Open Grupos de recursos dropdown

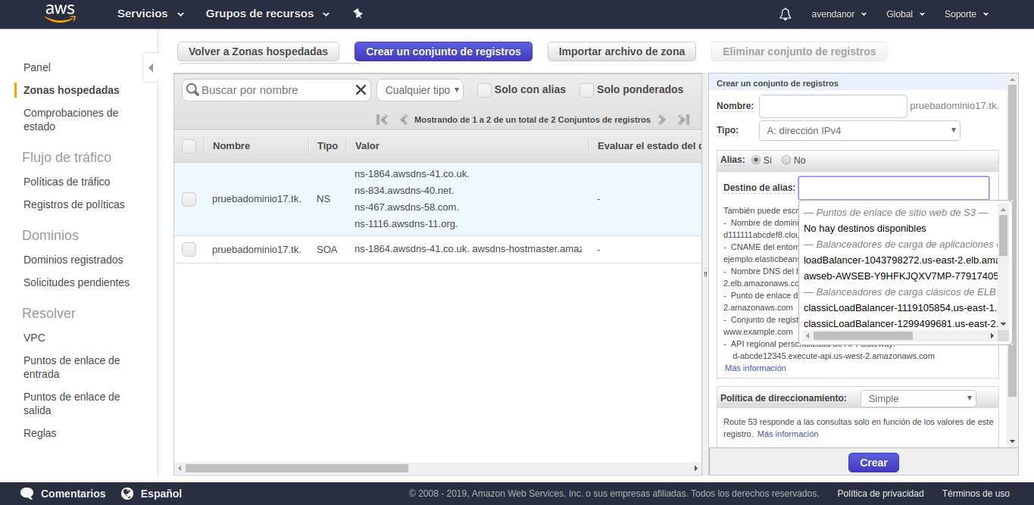[x=268, y=14]
